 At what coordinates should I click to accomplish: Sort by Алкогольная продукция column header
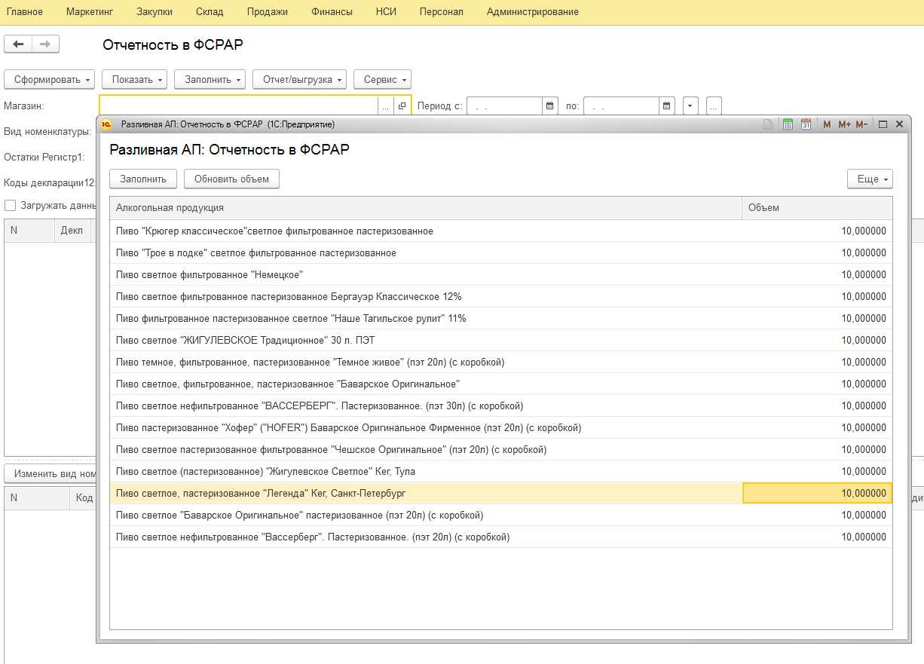(x=426, y=208)
